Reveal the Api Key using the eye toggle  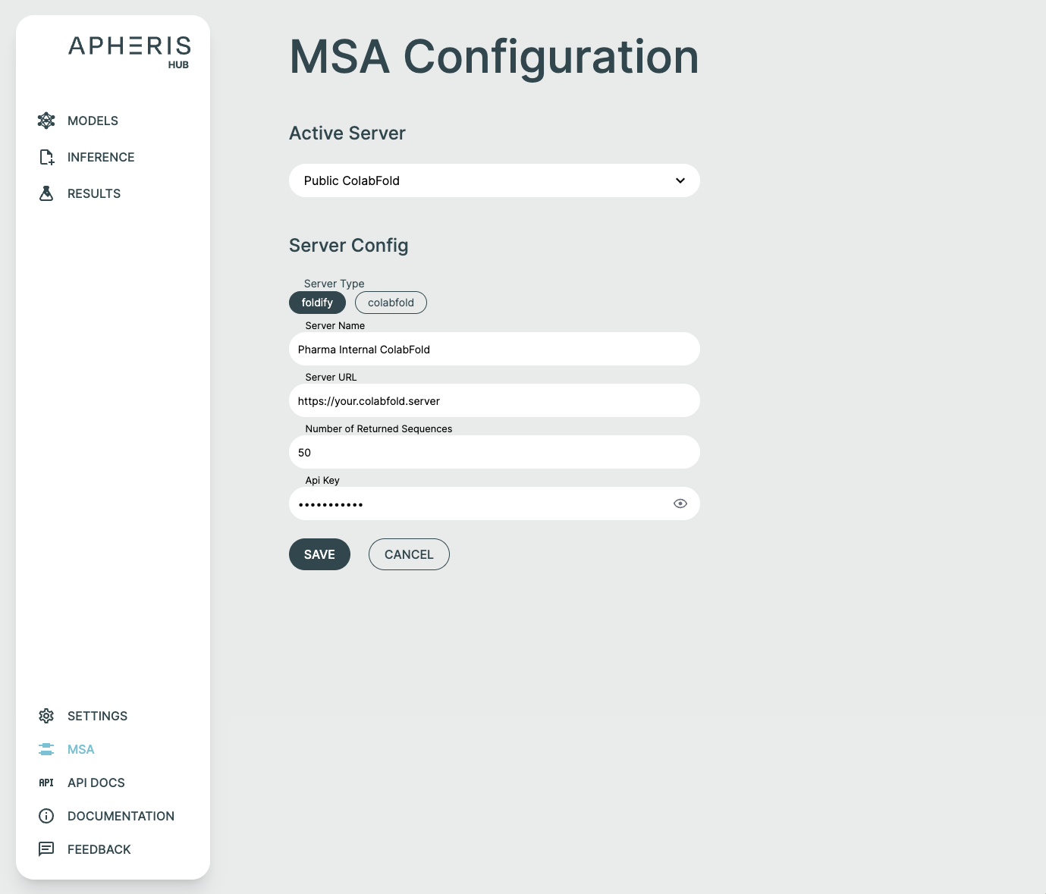(680, 503)
